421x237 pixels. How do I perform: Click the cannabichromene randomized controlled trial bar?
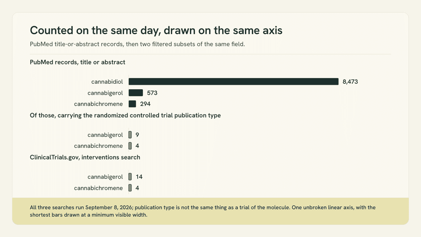pyautogui.click(x=130, y=146)
